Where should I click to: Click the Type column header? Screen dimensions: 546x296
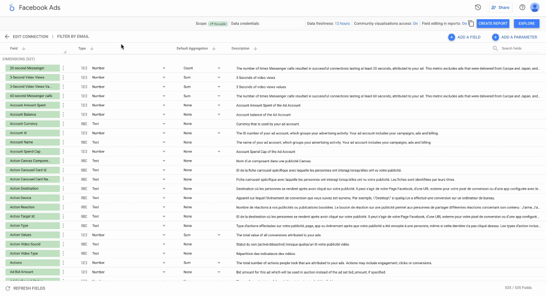coord(82,48)
